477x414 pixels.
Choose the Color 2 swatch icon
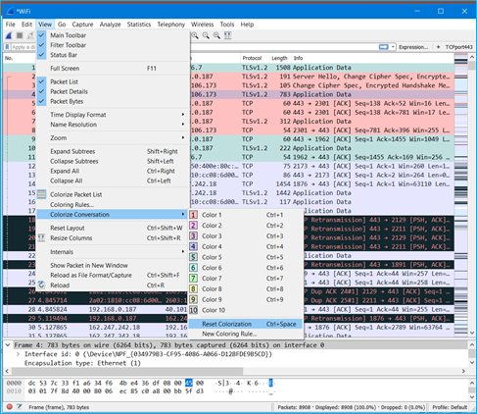193,226
